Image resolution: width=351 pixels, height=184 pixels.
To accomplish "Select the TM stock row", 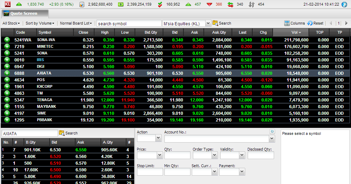I will 175,93.
